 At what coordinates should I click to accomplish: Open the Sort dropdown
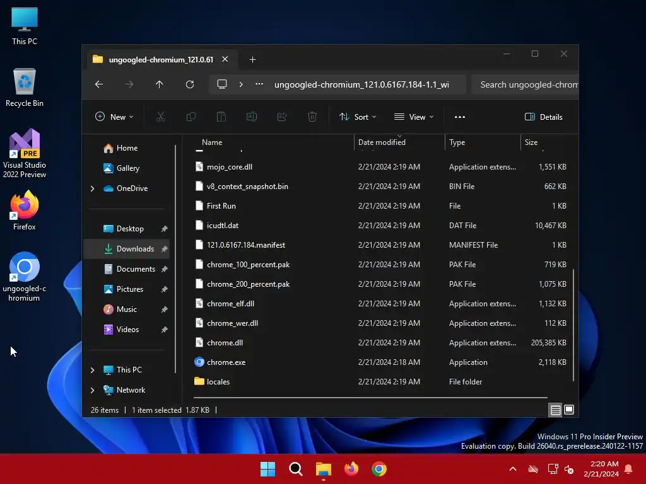pyautogui.click(x=357, y=117)
